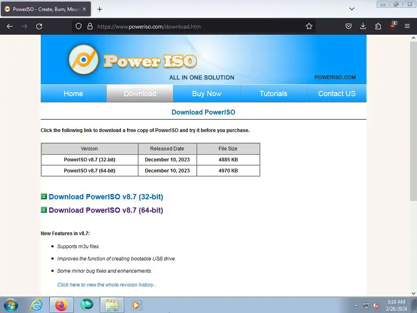This screenshot has height=313, width=417.
Task: Open Windows Explorer folder taskbar icon
Action: [x=112, y=305]
